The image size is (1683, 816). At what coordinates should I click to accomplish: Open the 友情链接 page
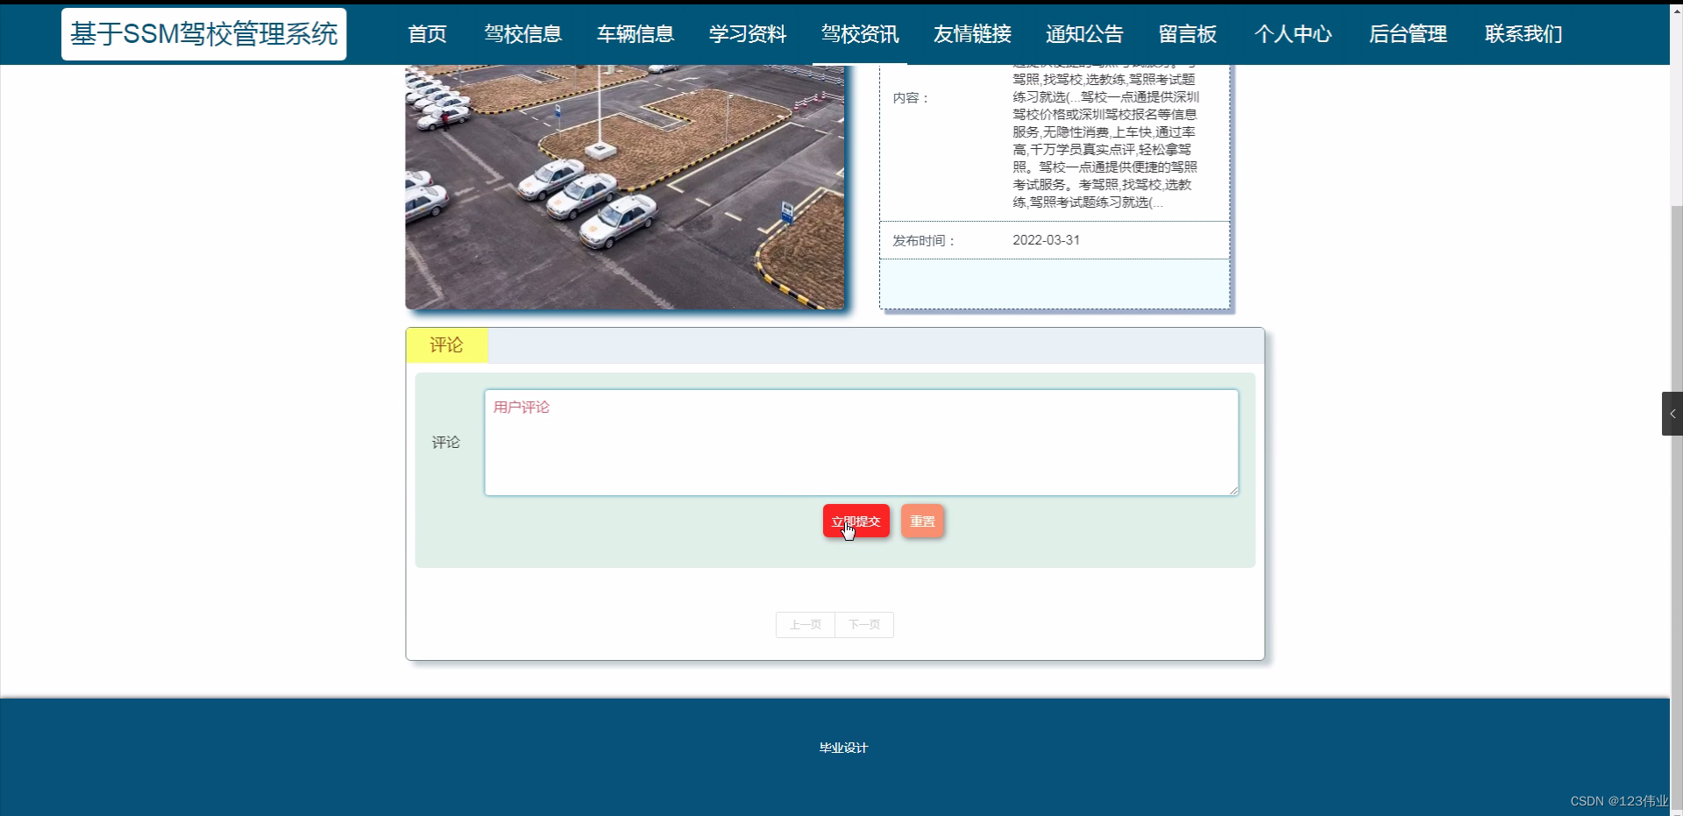pyautogui.click(x=971, y=34)
